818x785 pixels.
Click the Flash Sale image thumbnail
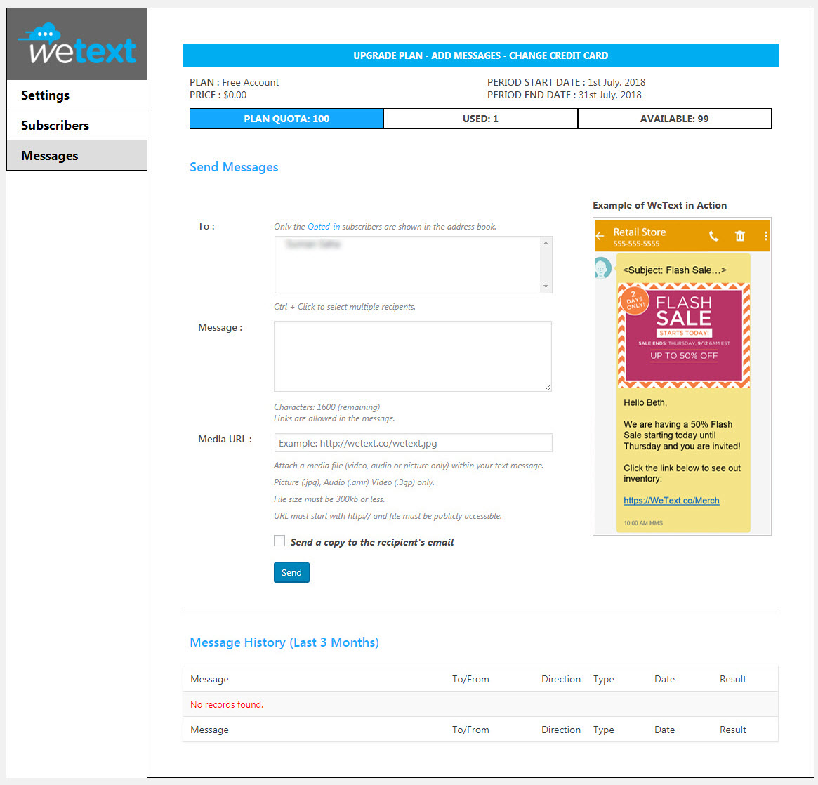(x=683, y=336)
